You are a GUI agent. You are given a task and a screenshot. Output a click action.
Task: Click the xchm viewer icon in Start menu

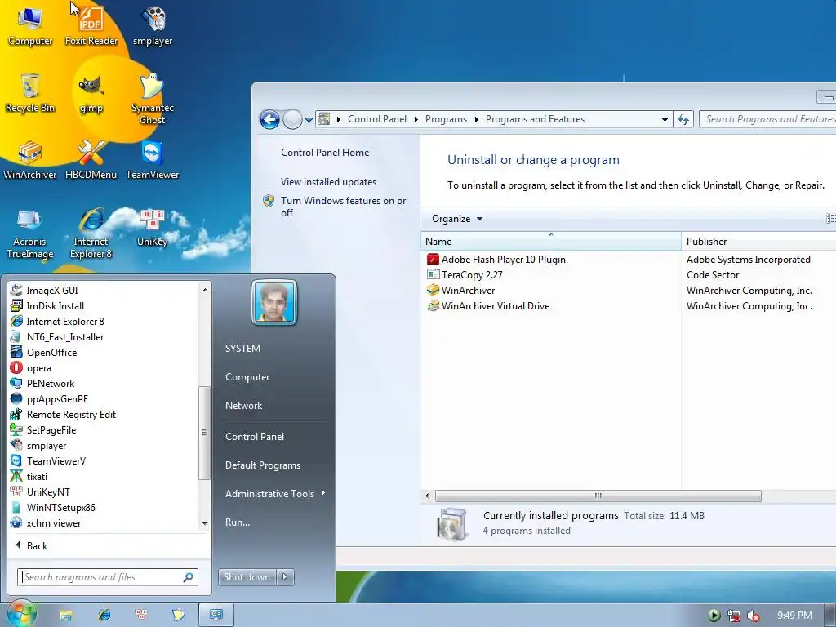[16, 523]
